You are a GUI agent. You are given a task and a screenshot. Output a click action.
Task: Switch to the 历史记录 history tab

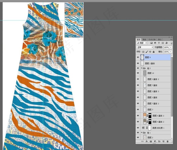click(x=152, y=40)
